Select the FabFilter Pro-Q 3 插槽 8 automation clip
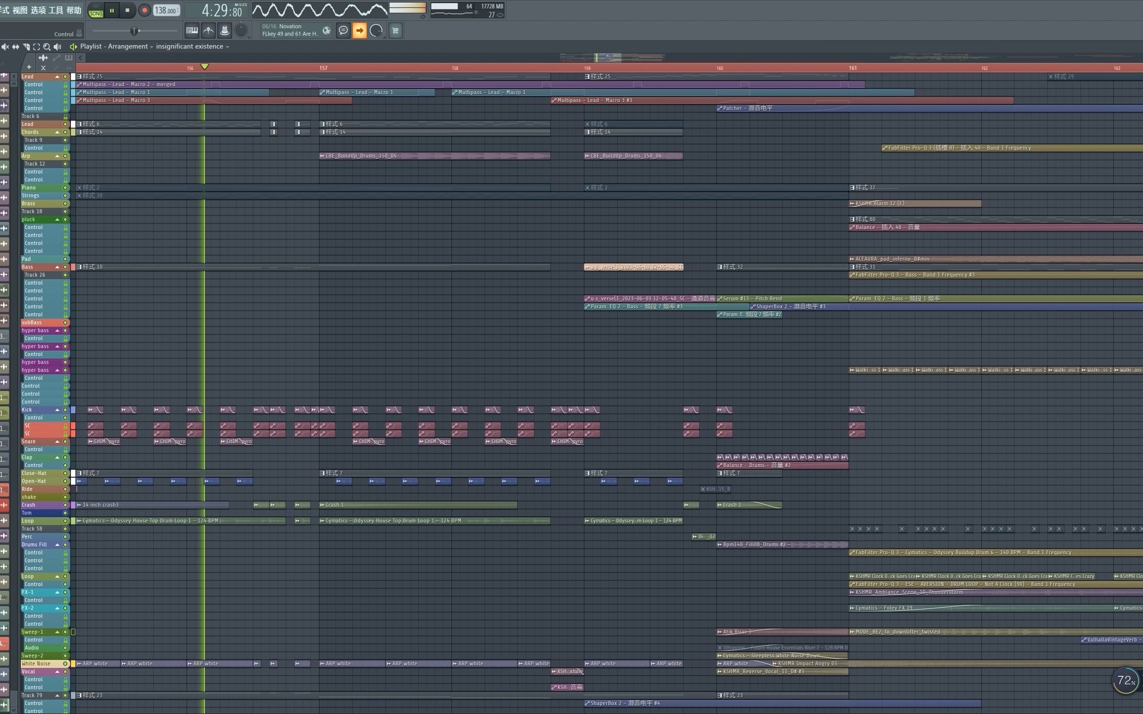The image size is (1143, 714). [x=1012, y=148]
